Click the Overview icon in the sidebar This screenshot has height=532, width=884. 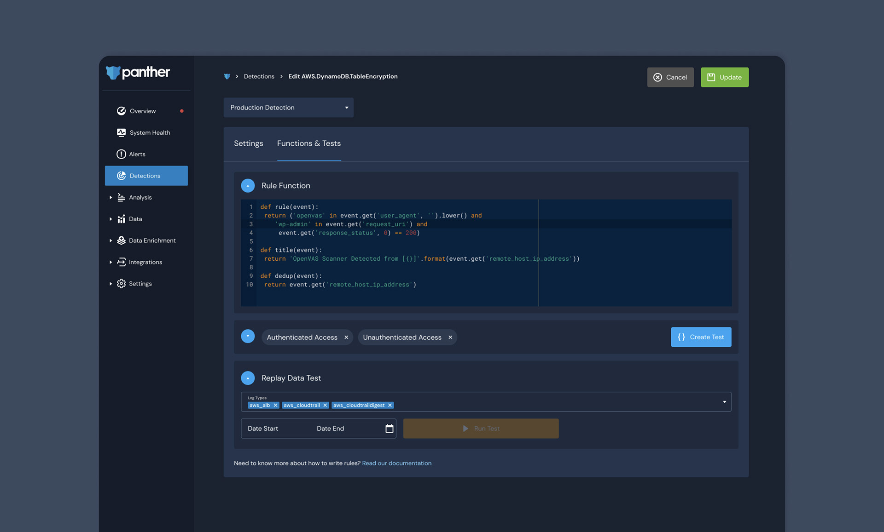(121, 111)
